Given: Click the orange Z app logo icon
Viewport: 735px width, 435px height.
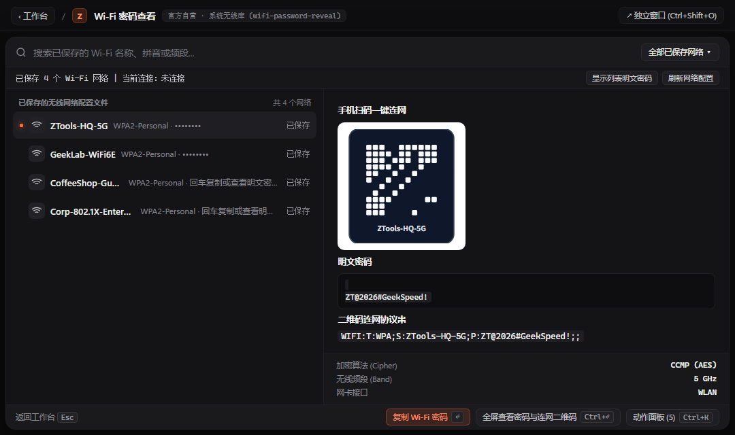Looking at the screenshot, I should click(x=80, y=16).
